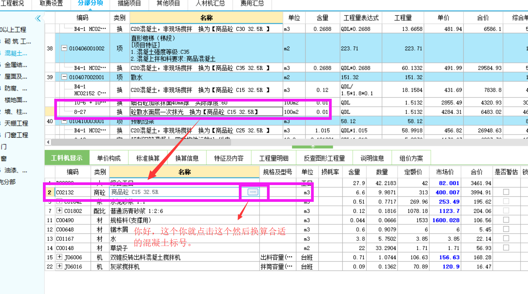Viewport: 528px width, 294px height.
Task: Select the 工料机显示 panel tab
Action: (x=67, y=158)
